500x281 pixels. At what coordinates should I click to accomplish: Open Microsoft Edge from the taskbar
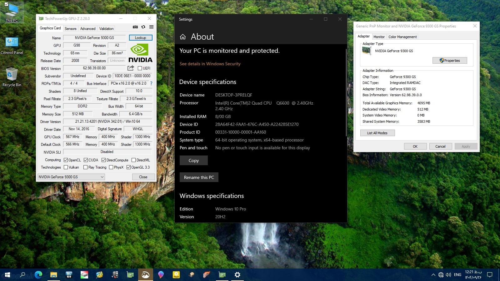click(x=38, y=275)
